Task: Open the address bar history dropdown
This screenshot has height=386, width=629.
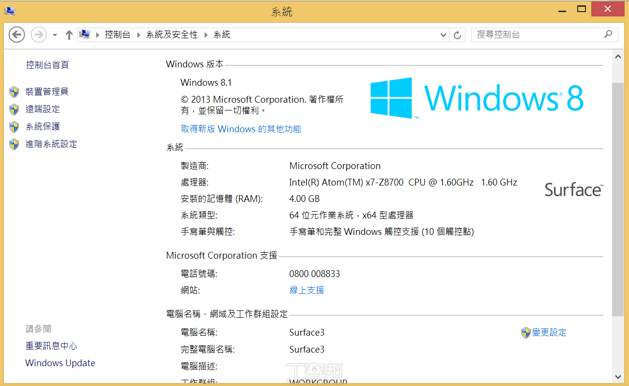Action: [x=444, y=35]
